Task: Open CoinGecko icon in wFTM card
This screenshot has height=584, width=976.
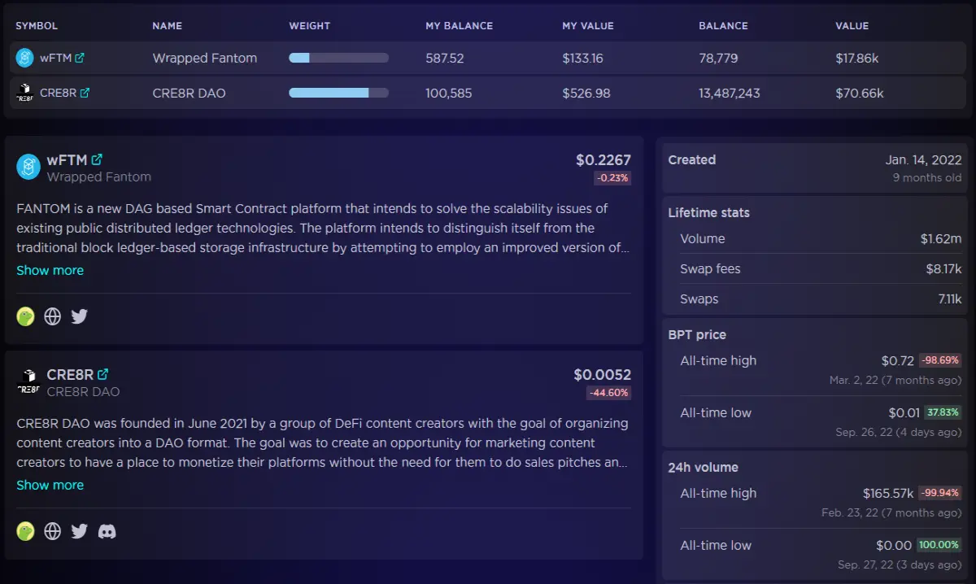Action: click(26, 316)
